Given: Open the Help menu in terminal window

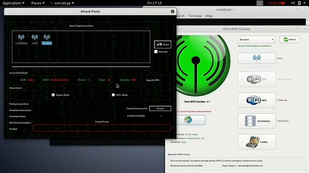Looking at the screenshot, I should click(x=209, y=16).
